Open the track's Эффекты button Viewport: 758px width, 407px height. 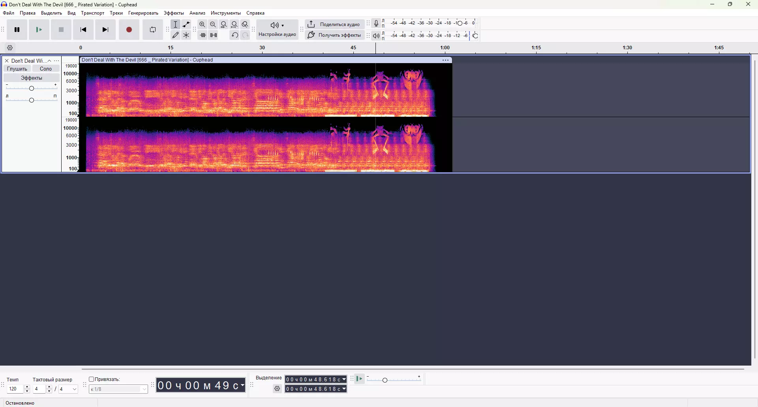[x=32, y=78]
